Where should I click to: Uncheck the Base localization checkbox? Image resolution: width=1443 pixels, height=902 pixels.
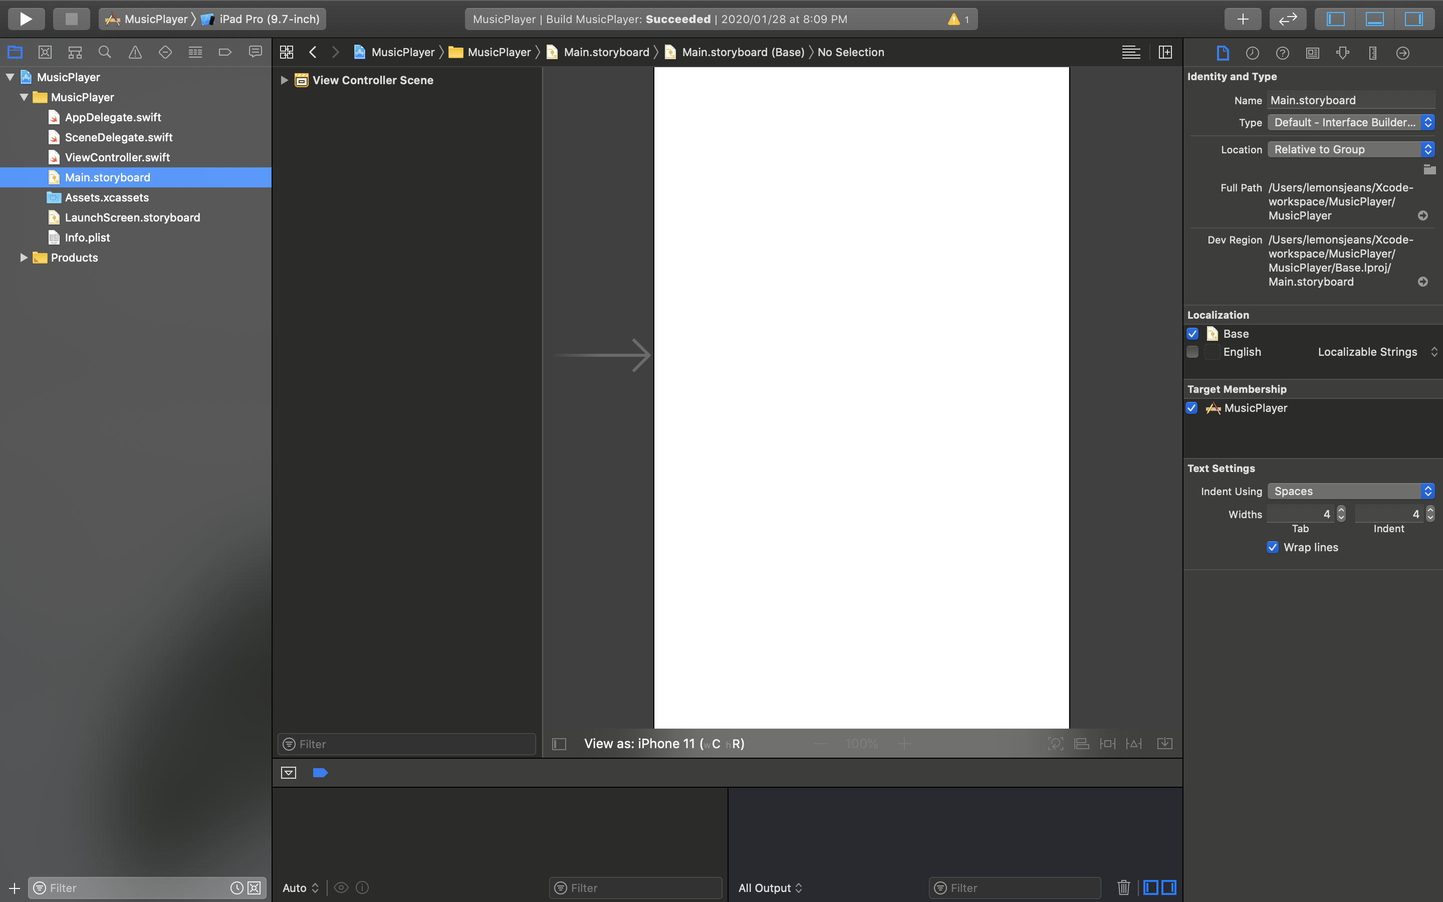click(1192, 334)
